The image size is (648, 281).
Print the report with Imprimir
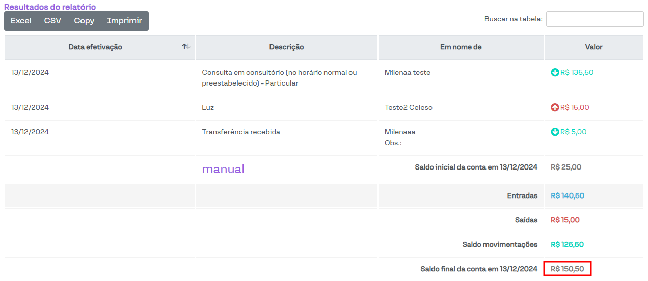pos(124,21)
